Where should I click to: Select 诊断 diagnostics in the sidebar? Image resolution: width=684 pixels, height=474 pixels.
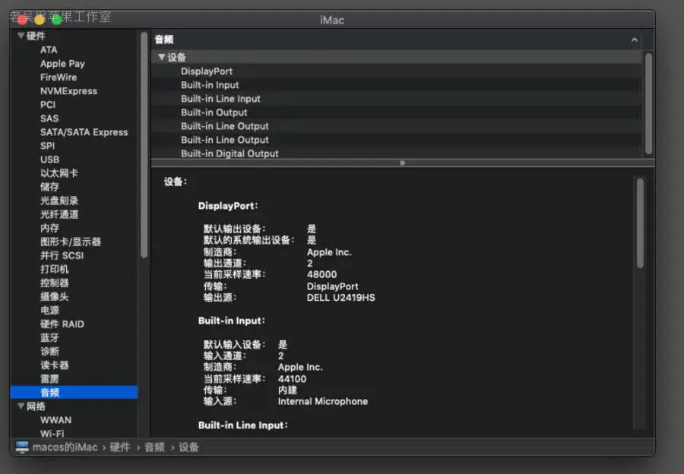click(49, 352)
